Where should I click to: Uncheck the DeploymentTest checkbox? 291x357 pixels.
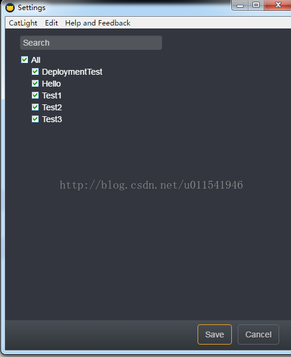[35, 72]
